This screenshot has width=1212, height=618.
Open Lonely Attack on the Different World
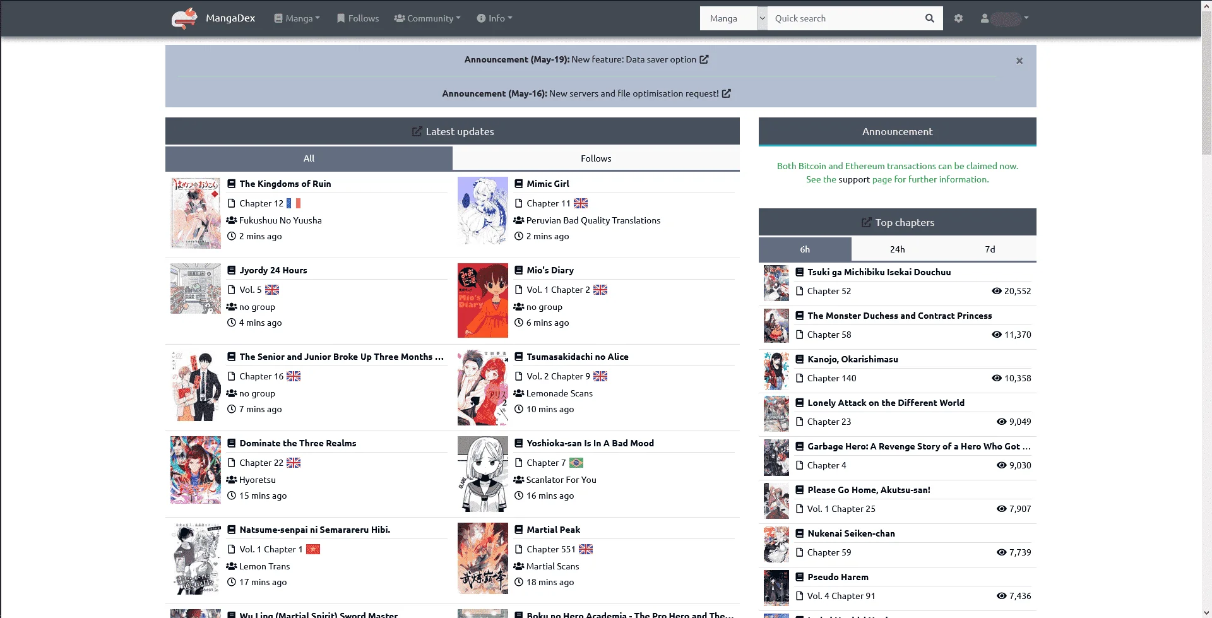click(886, 403)
